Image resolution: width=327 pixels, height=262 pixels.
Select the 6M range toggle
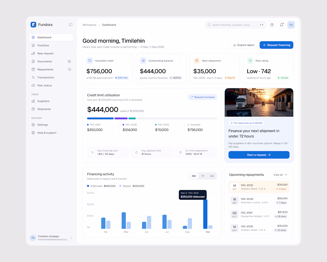pyautogui.click(x=194, y=176)
